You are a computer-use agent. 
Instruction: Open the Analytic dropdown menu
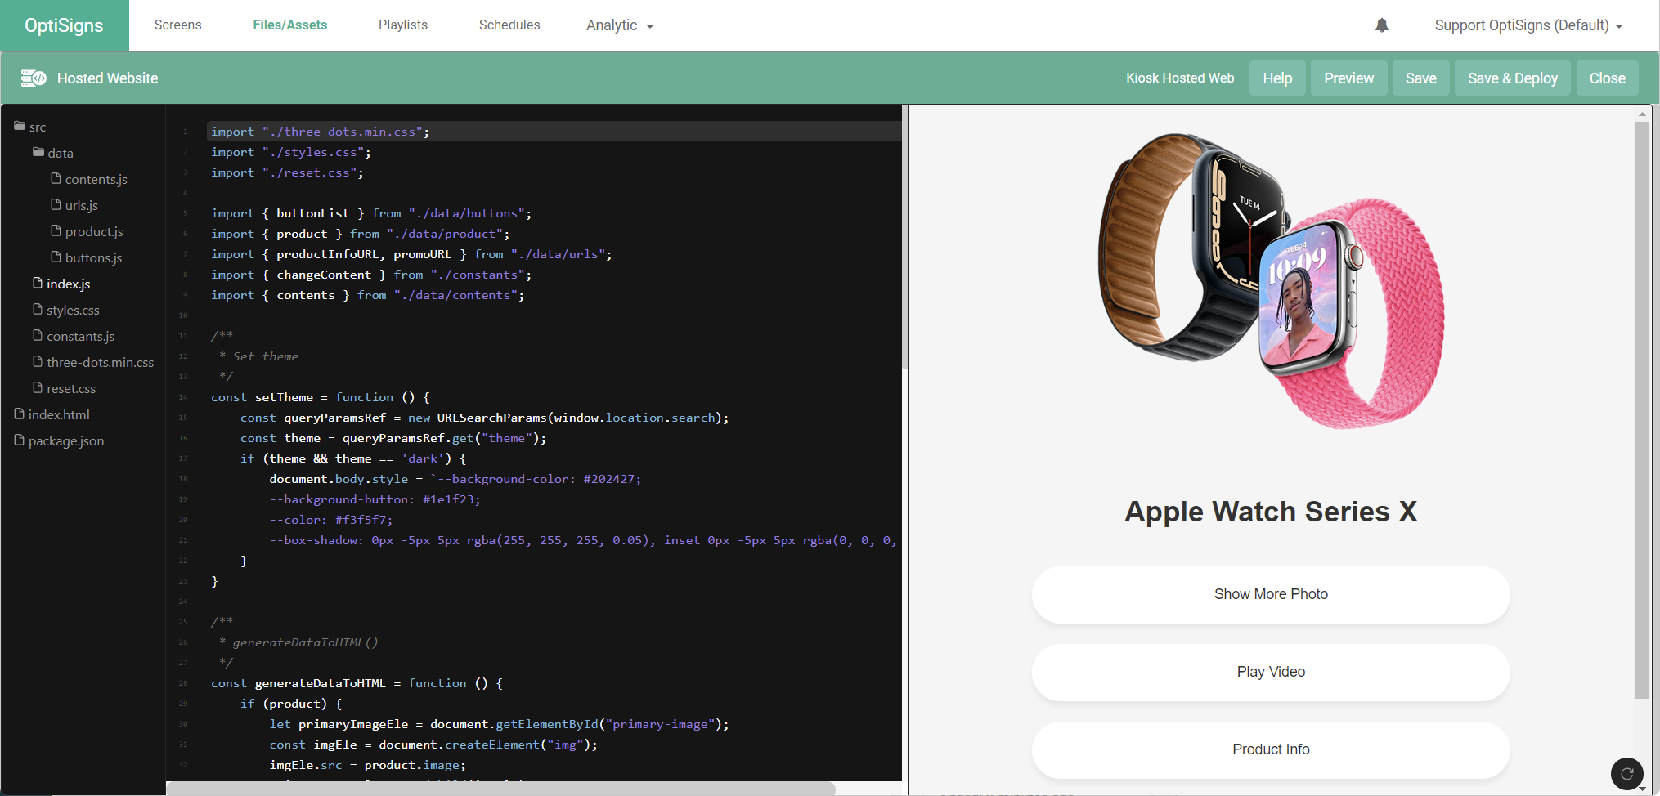619,25
